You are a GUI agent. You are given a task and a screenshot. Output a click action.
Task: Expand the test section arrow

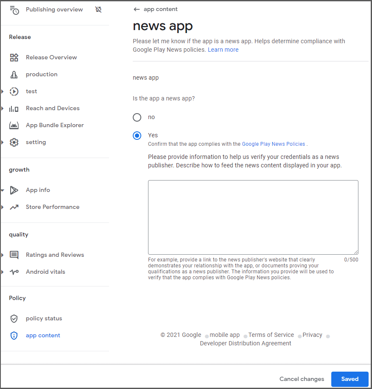pos(3,92)
